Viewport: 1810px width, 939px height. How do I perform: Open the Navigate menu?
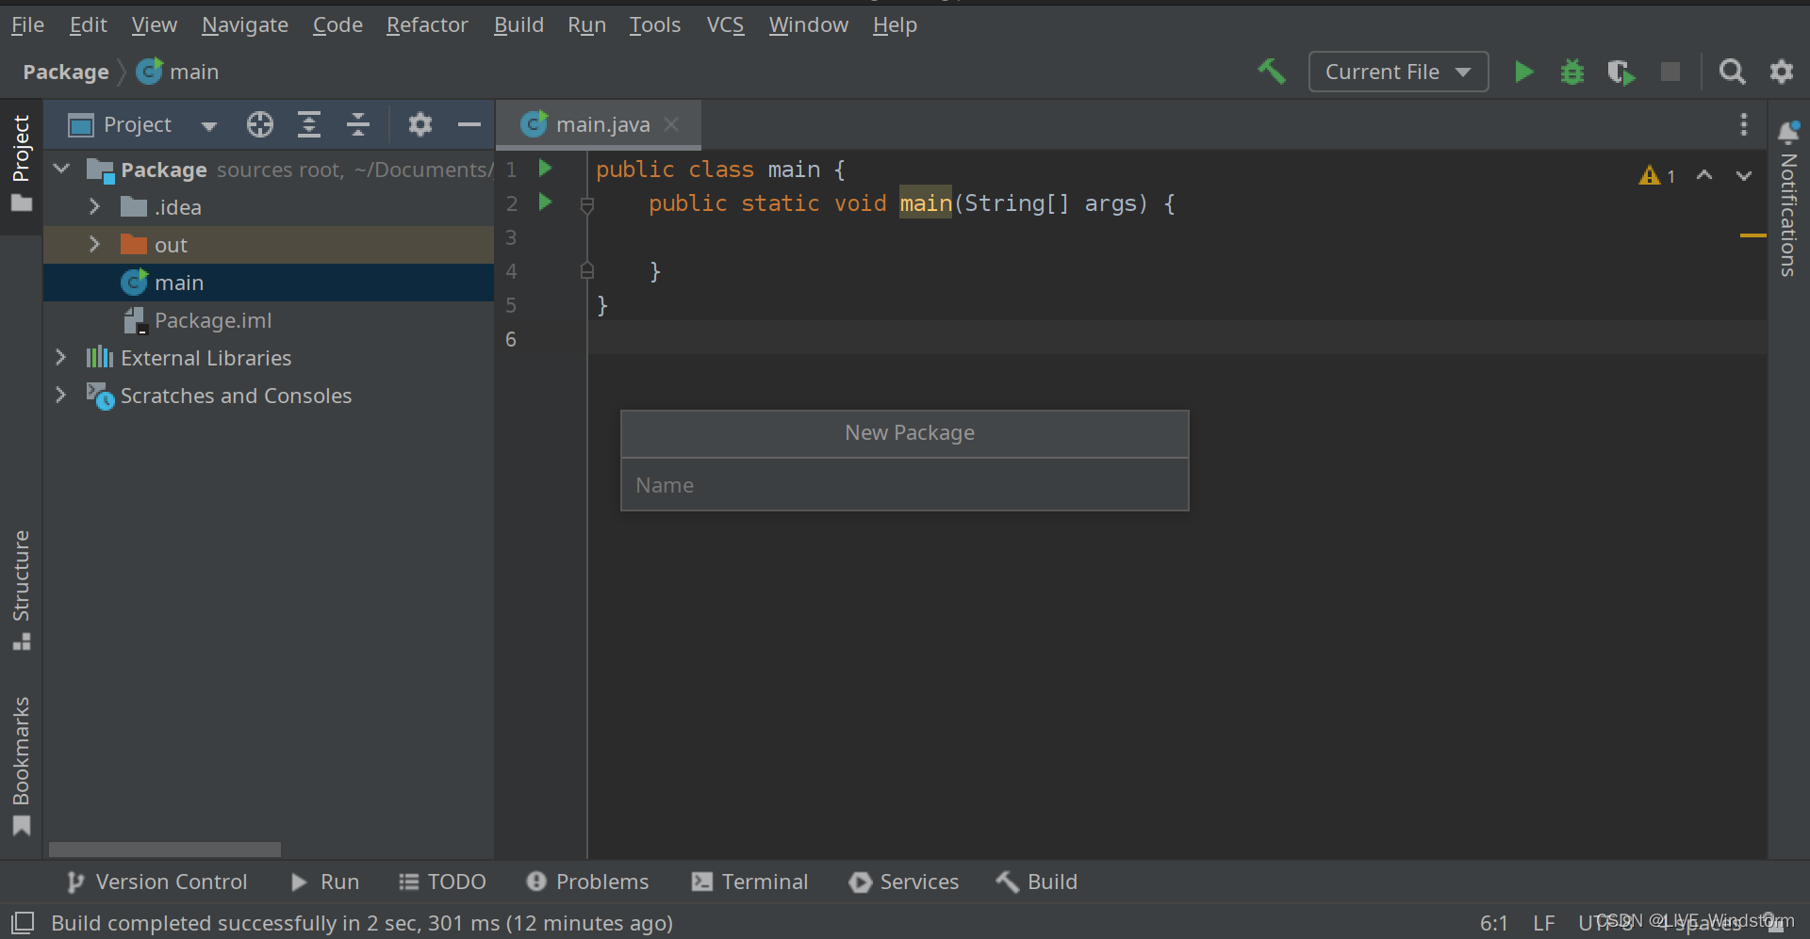(x=245, y=24)
